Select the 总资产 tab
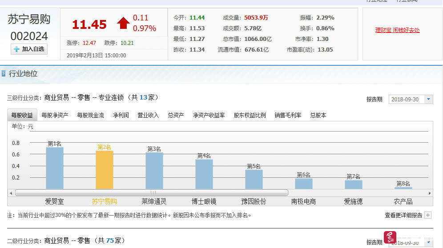443x248 pixels. pos(176,115)
